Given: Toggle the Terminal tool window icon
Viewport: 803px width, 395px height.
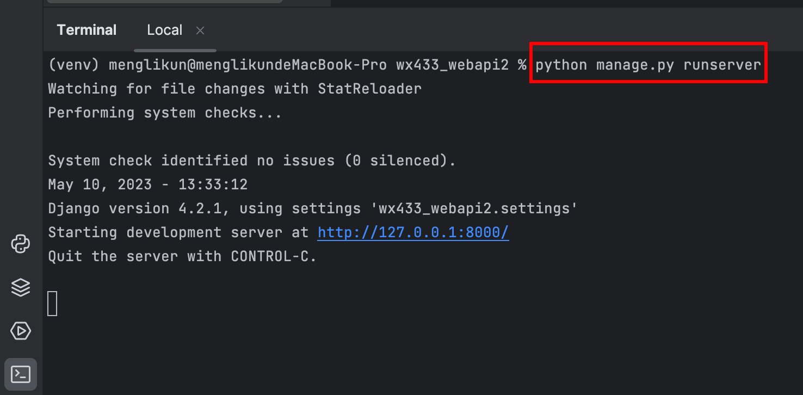Looking at the screenshot, I should (x=21, y=374).
